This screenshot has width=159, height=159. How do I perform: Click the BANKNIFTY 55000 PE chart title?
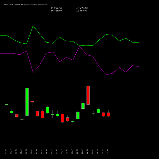(x=25, y=4)
